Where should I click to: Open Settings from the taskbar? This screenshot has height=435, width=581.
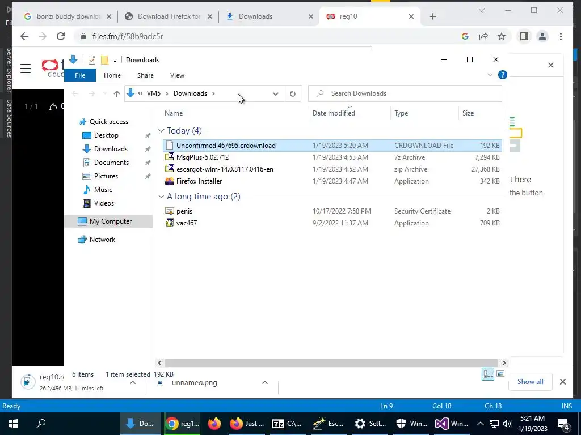click(x=370, y=424)
